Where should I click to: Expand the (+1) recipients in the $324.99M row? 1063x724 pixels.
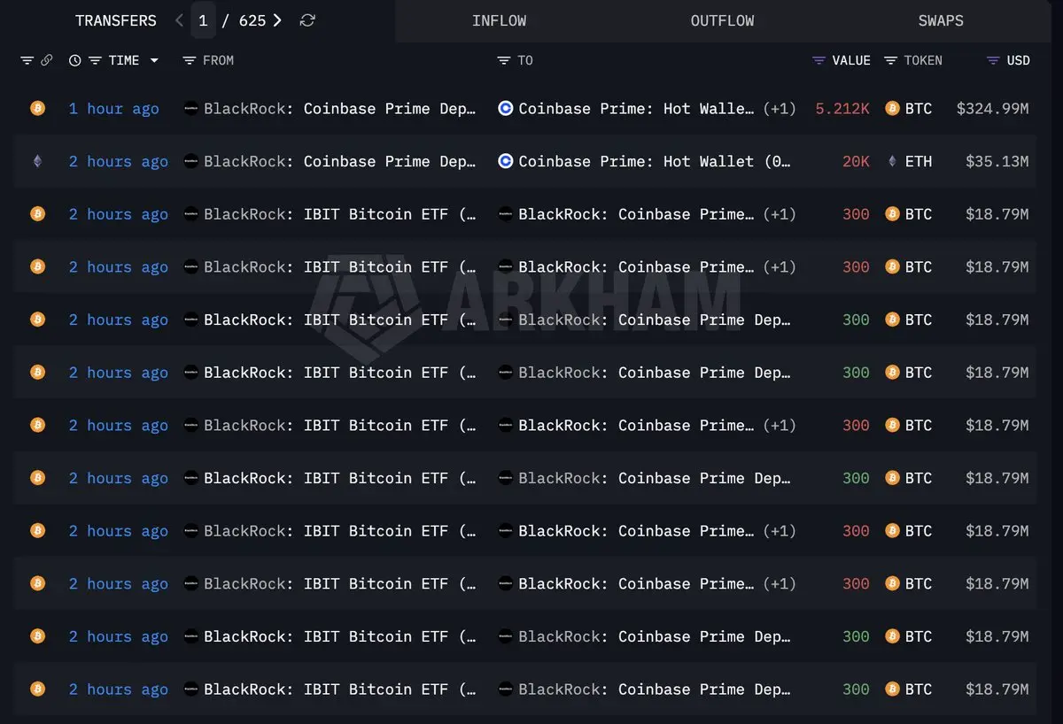pyautogui.click(x=780, y=109)
